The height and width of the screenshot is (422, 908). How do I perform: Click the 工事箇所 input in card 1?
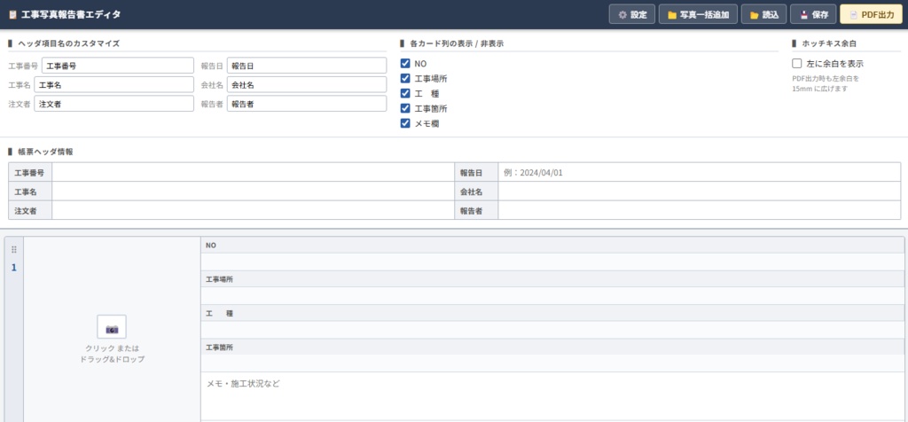[x=552, y=363]
